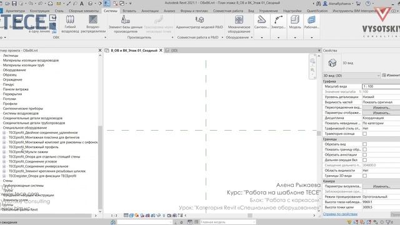Viewport: 400px width, 225px height.
Task: Open the Вставить ribbon tab
Action: pyautogui.click(x=129, y=11)
